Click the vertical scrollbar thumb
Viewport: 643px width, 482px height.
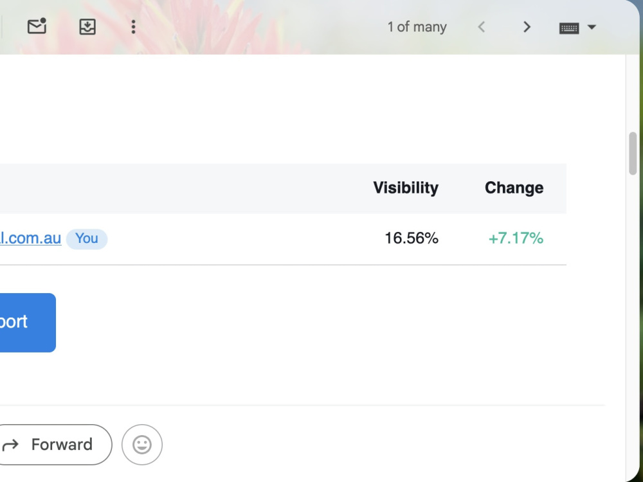(x=633, y=154)
